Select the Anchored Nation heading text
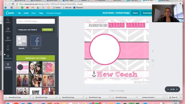This screenshot has width=185, height=104. [98, 25]
